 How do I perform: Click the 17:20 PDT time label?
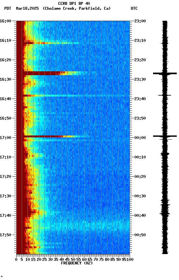[x=6, y=177]
